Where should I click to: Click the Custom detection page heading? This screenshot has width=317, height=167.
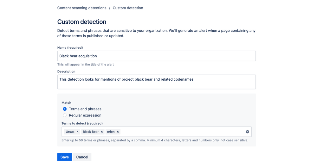click(x=82, y=22)
